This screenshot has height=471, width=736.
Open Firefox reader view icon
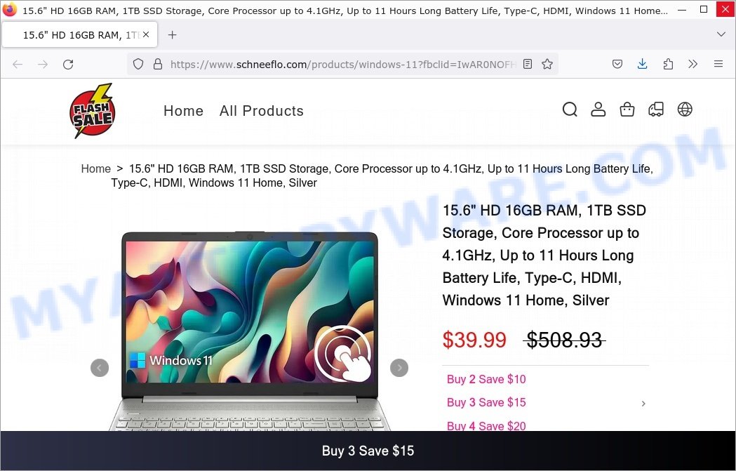[x=528, y=65]
